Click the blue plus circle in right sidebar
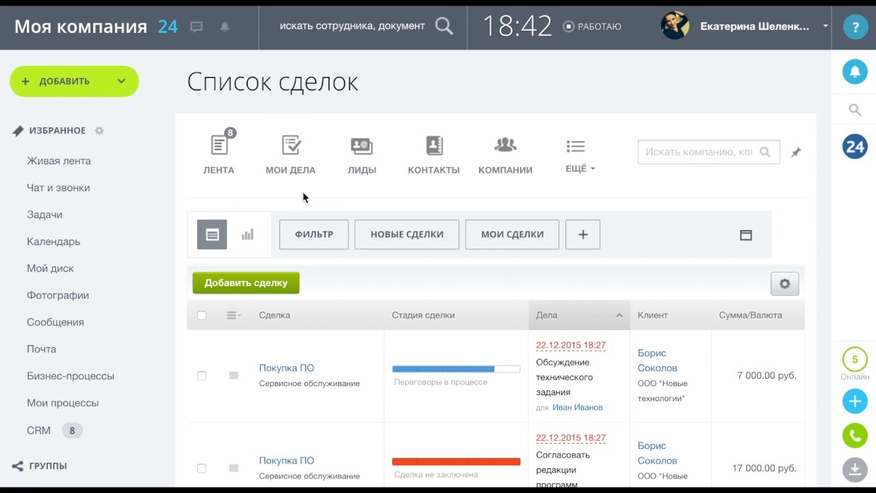The width and height of the screenshot is (876, 493). 855,401
